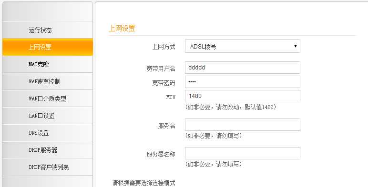Navigate to DNS设置

point(48,133)
